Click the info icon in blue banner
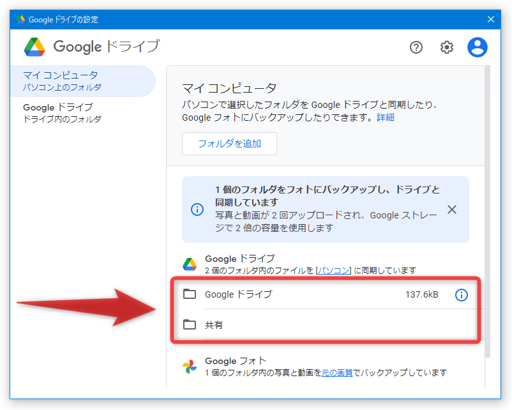Image resolution: width=512 pixels, height=410 pixels. pos(197,209)
